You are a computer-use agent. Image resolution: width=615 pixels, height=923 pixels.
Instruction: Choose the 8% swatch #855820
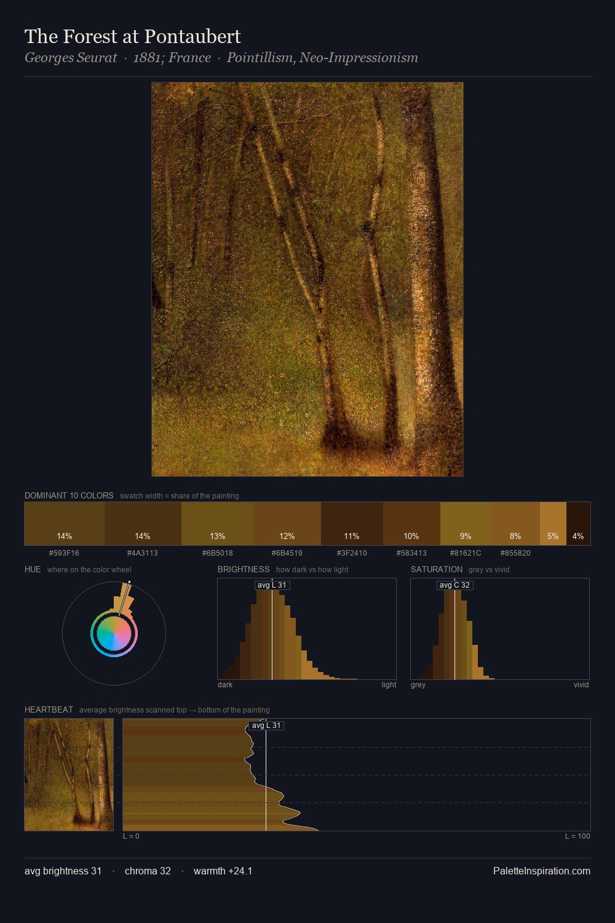(x=516, y=524)
